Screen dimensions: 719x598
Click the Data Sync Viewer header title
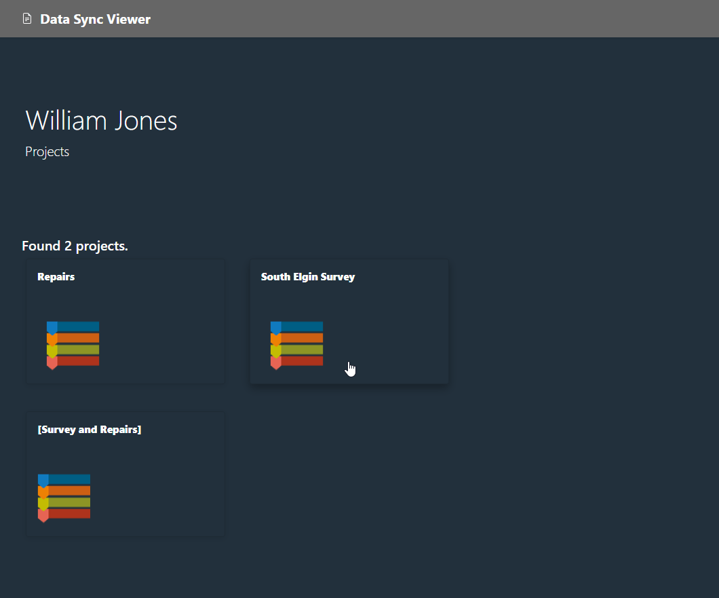click(95, 19)
